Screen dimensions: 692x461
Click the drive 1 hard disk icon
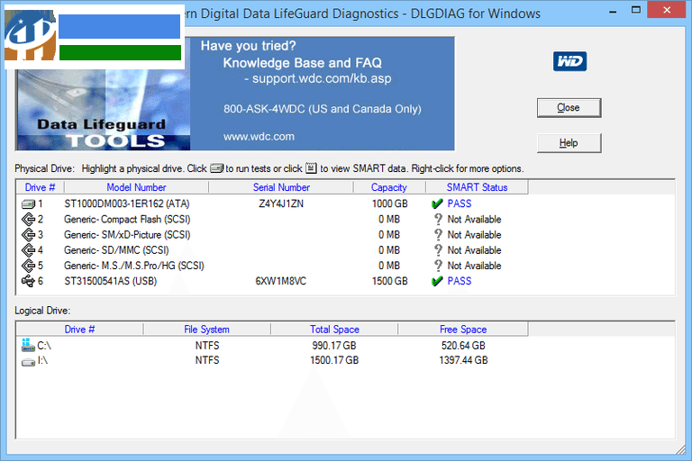(28, 204)
